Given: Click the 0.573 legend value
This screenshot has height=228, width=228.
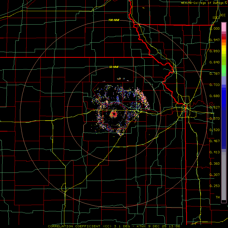Looking at the screenshot, I should tap(215, 119).
